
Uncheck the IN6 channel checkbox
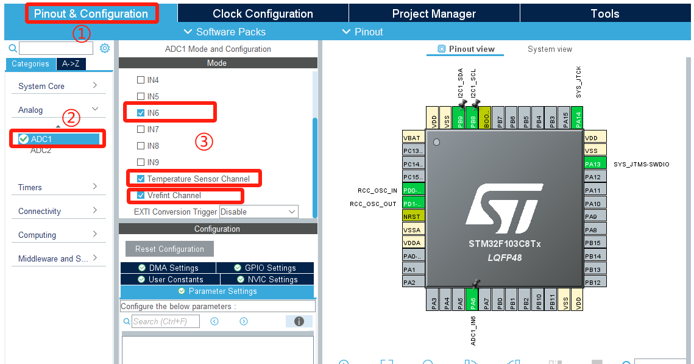pyautogui.click(x=141, y=113)
